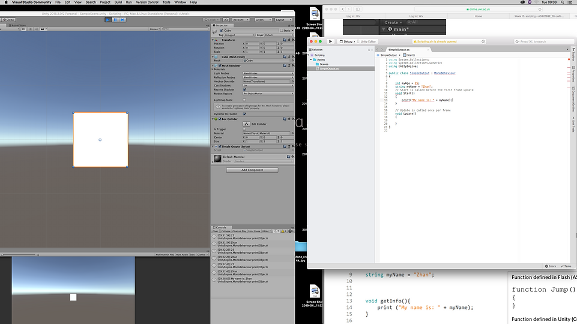Toggle the Static checkbox for Cube
Image resolution: width=577 pixels, height=324 pixels.
[x=282, y=30]
